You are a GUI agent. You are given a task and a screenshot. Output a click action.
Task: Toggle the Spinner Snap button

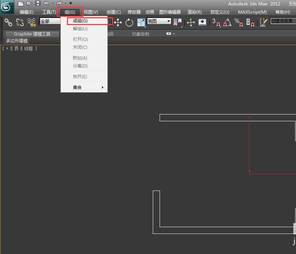[x=250, y=23]
